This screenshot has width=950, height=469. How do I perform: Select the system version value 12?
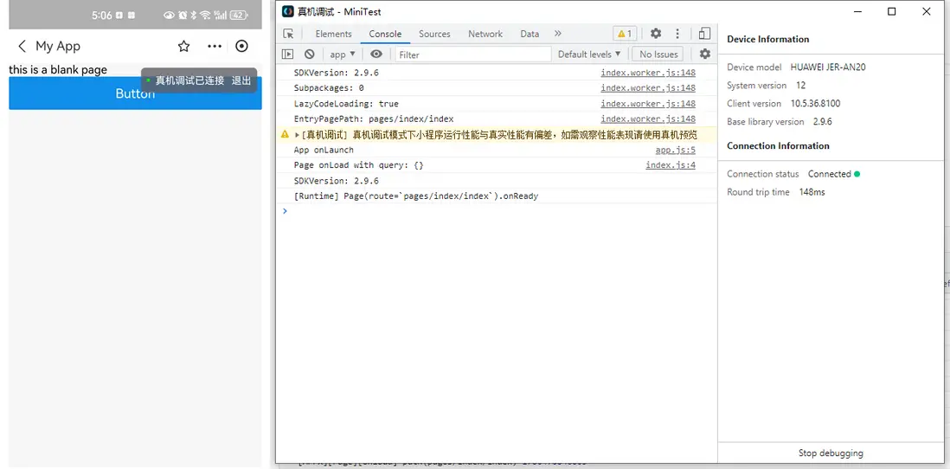(x=800, y=86)
